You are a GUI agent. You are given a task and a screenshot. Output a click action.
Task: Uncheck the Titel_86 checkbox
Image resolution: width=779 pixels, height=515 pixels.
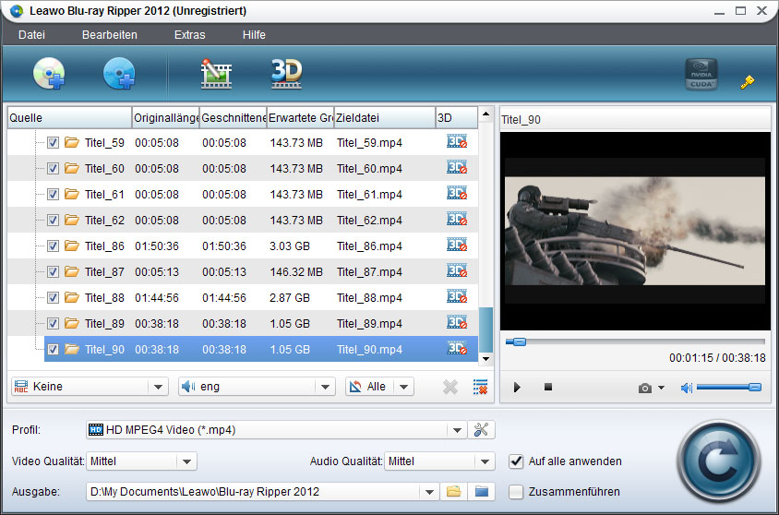53,246
